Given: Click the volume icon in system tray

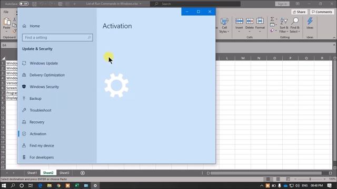Looking at the screenshot, I should click(298, 185).
